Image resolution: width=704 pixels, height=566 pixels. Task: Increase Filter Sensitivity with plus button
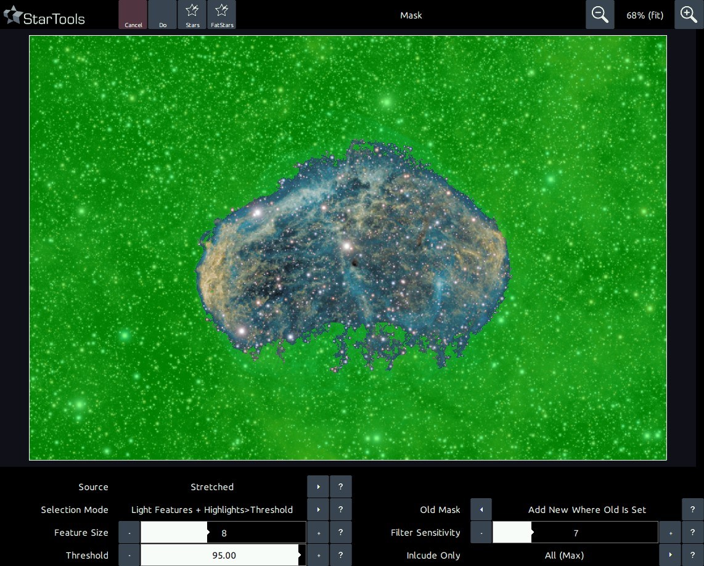click(x=670, y=532)
